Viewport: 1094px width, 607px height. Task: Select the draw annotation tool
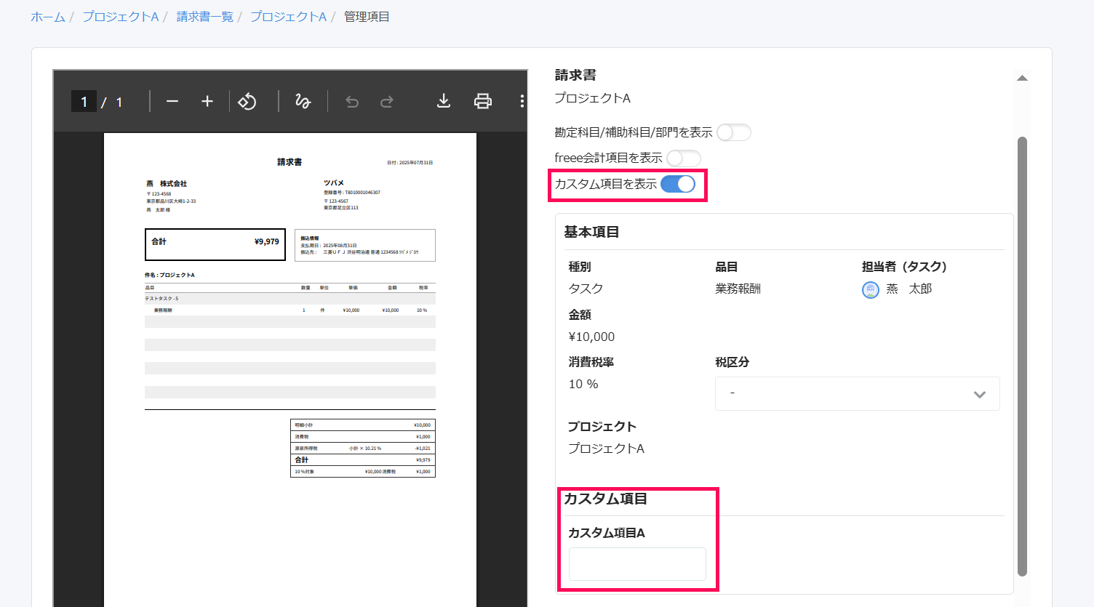(x=303, y=101)
